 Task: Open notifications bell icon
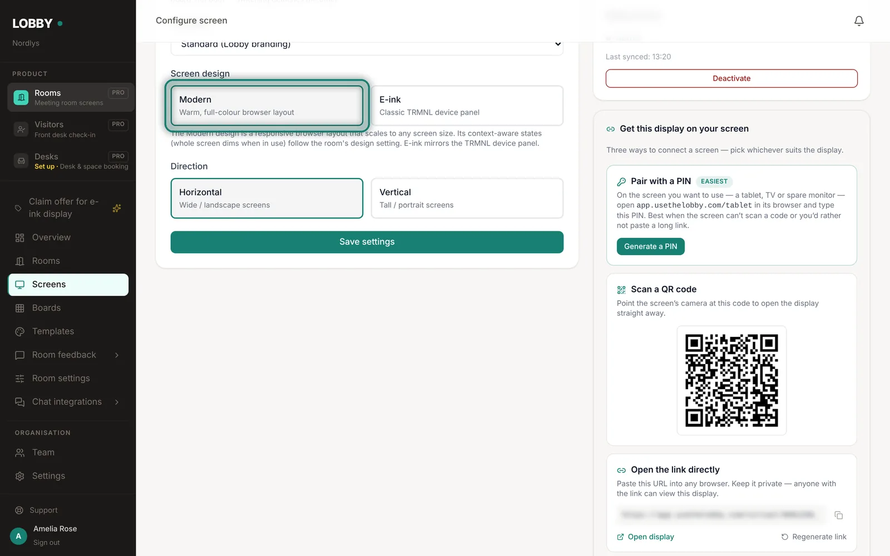point(859,21)
